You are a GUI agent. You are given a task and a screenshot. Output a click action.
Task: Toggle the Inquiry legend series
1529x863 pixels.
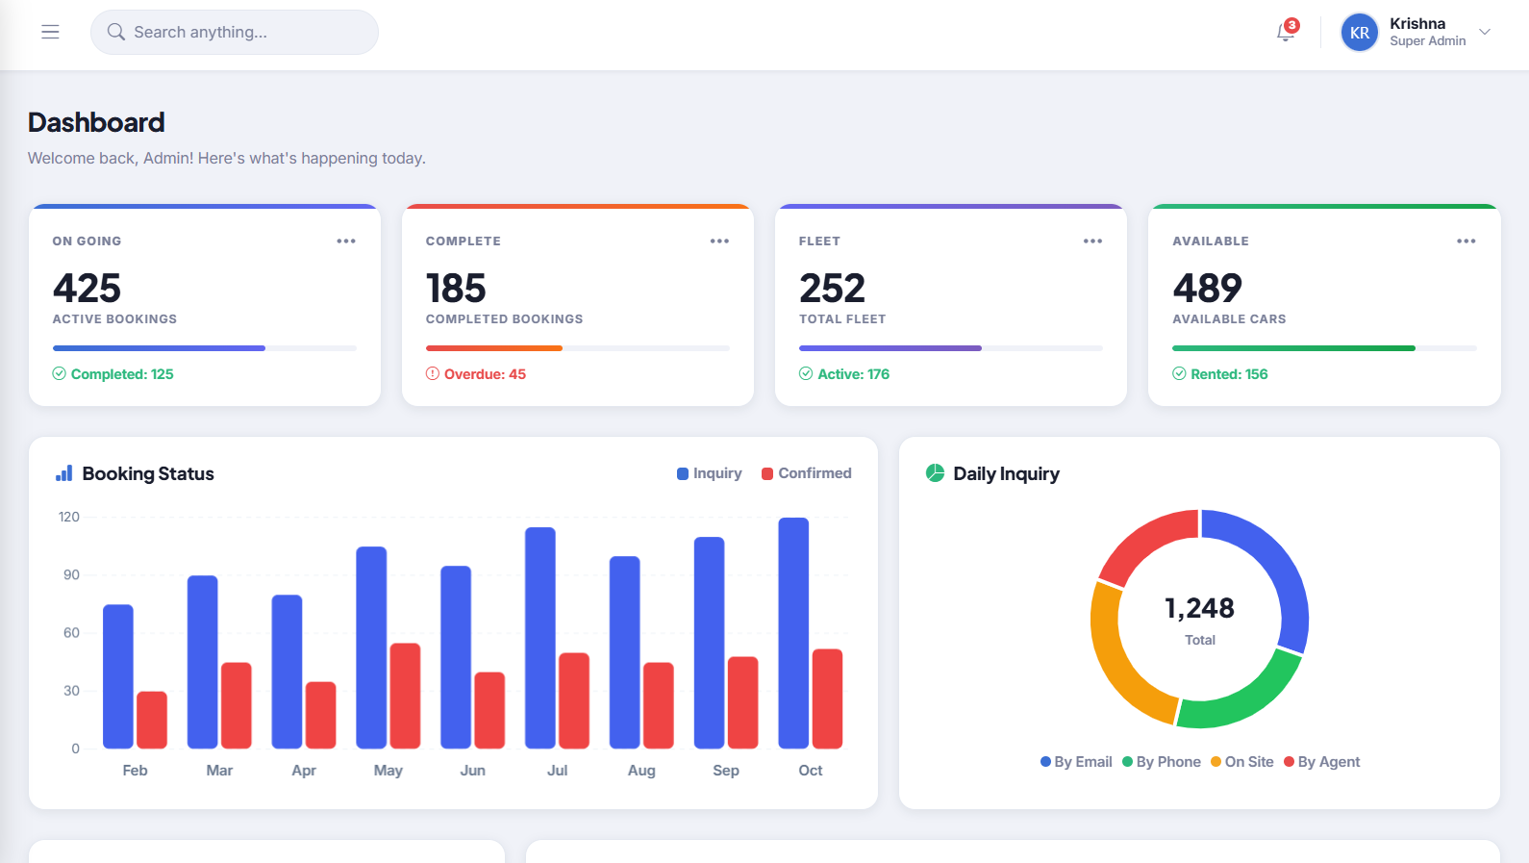[710, 473]
